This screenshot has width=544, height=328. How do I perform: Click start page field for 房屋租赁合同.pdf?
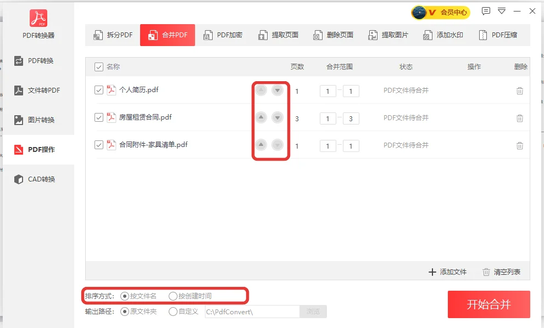[328, 118]
